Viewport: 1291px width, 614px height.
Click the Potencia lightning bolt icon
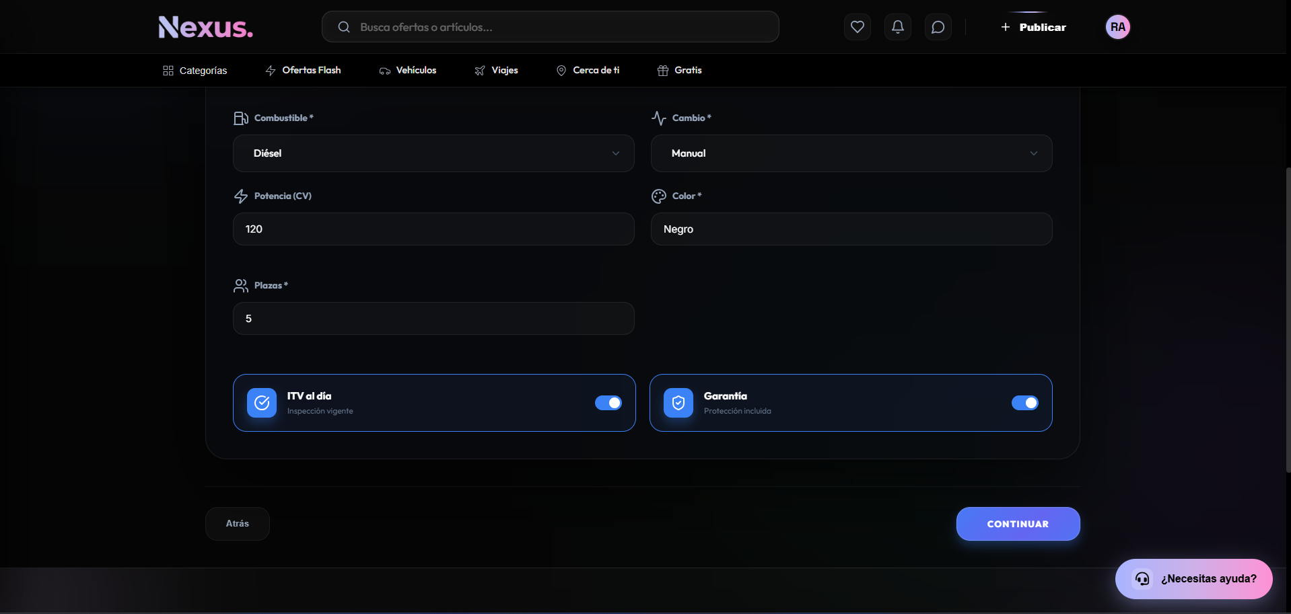241,196
